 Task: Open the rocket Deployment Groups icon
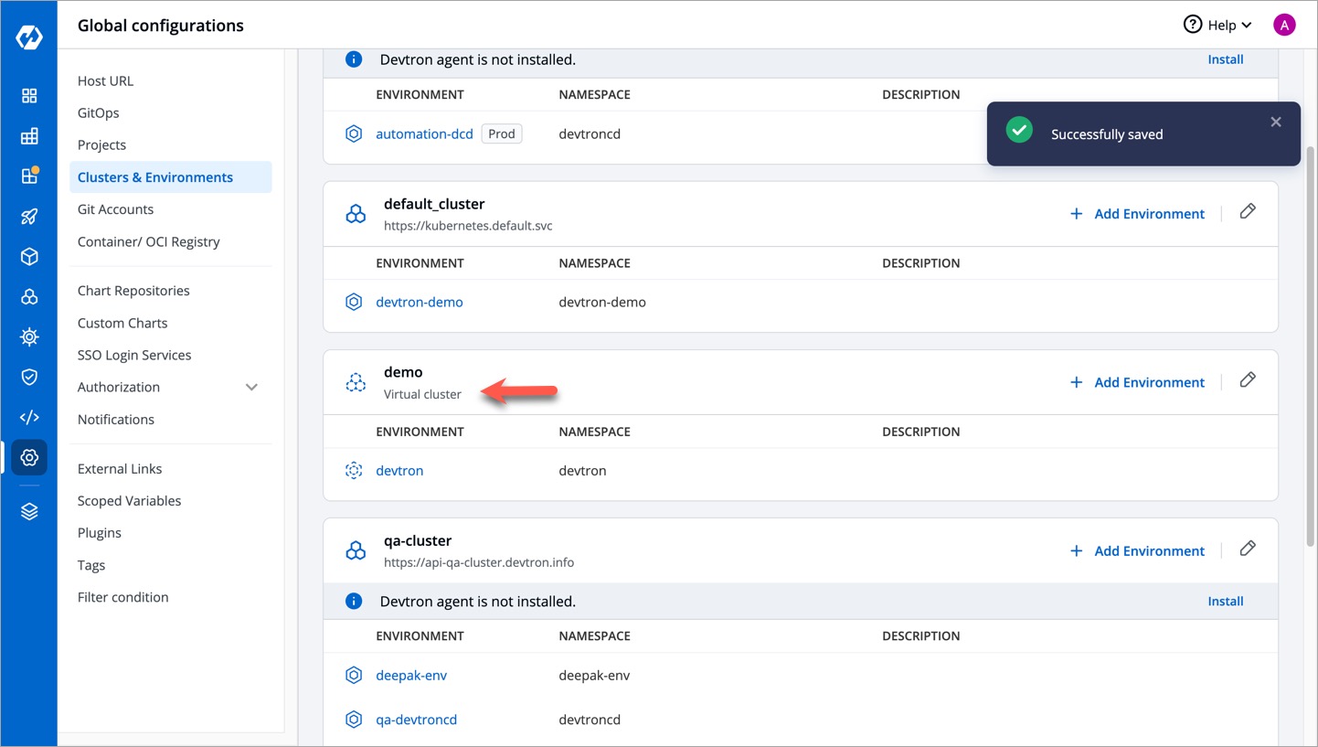[x=29, y=217]
